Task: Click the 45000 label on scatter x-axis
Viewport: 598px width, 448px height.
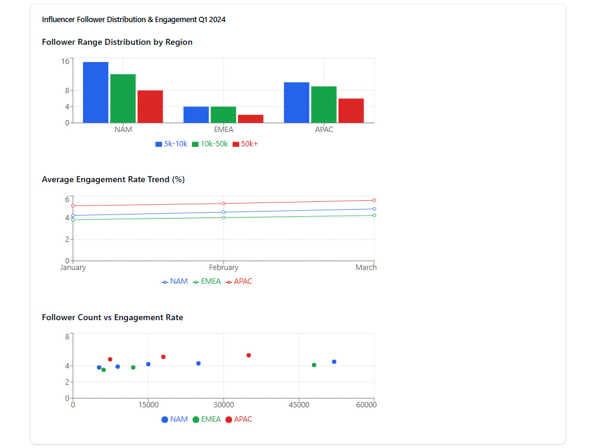Action: 299,405
